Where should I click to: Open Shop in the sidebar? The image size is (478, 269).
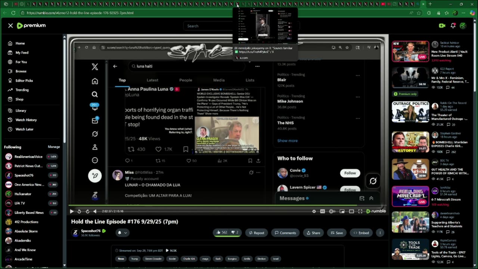pos(19,99)
